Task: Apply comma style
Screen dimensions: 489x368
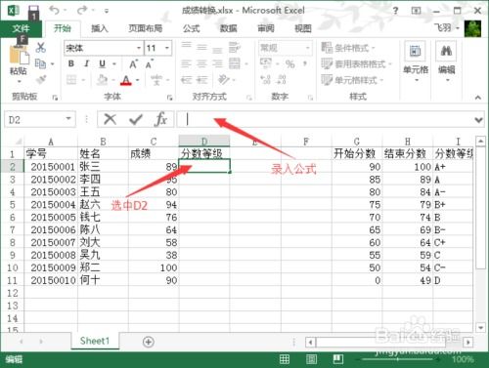Action: tap(305, 63)
